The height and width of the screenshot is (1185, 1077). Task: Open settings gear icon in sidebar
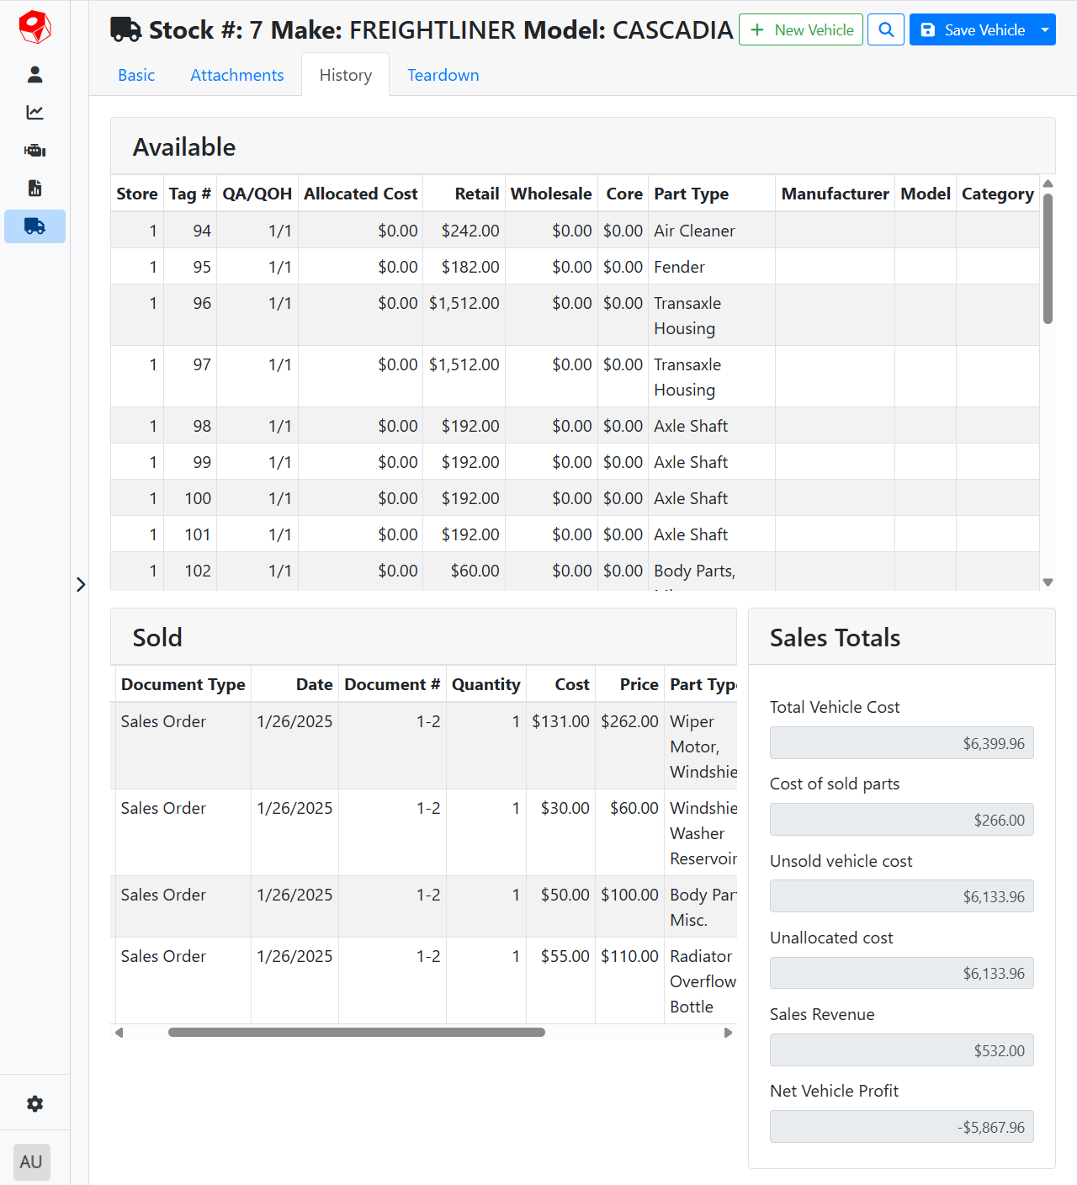click(34, 1103)
